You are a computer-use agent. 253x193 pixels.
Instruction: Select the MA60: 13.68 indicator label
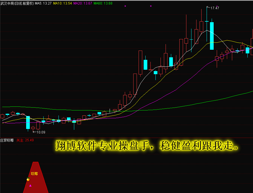coord(103,3)
